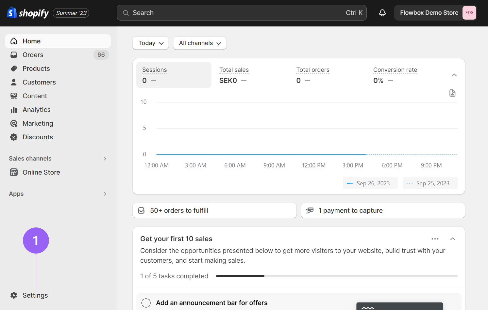Screen dimensions: 488x310
Task: Click the Settings gear icon
Action: (x=14, y=295)
